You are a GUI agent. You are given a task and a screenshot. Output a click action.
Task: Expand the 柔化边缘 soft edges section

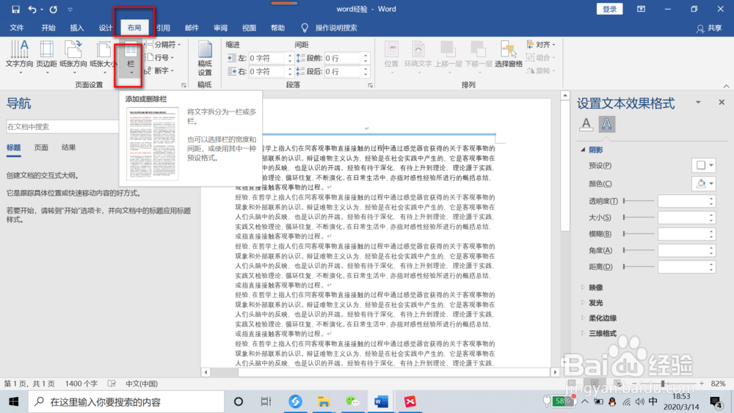[x=583, y=318]
